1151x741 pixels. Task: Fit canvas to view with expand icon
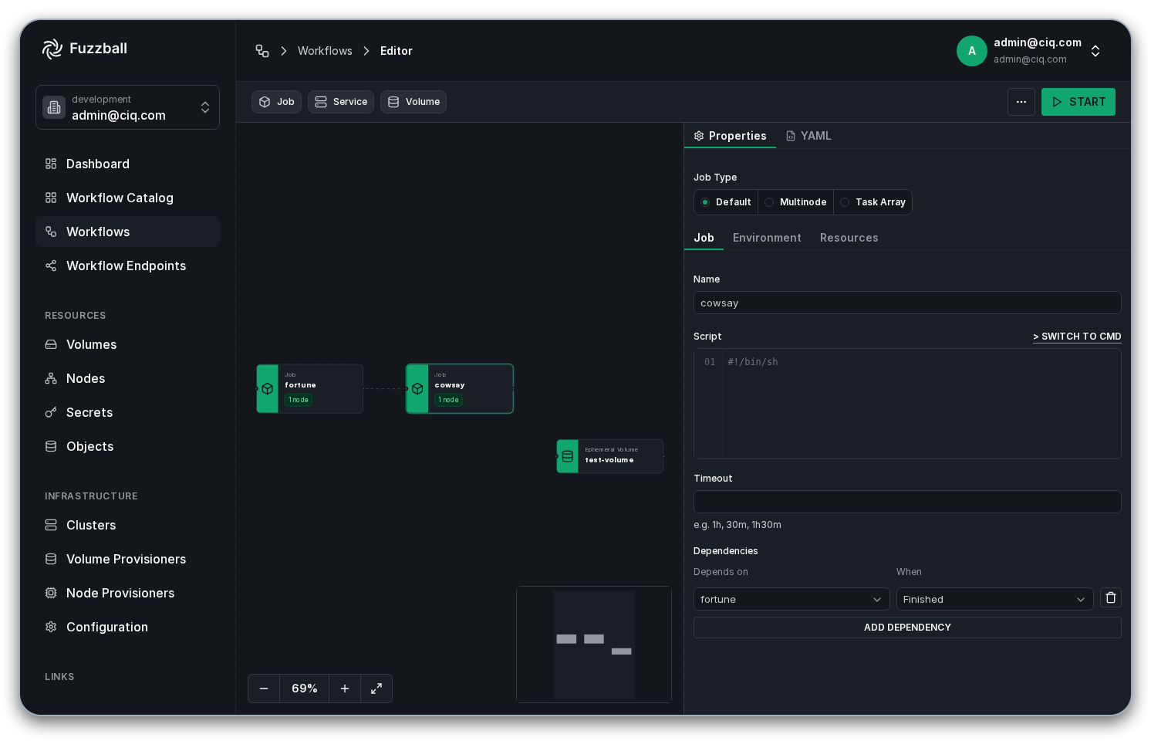click(x=376, y=689)
